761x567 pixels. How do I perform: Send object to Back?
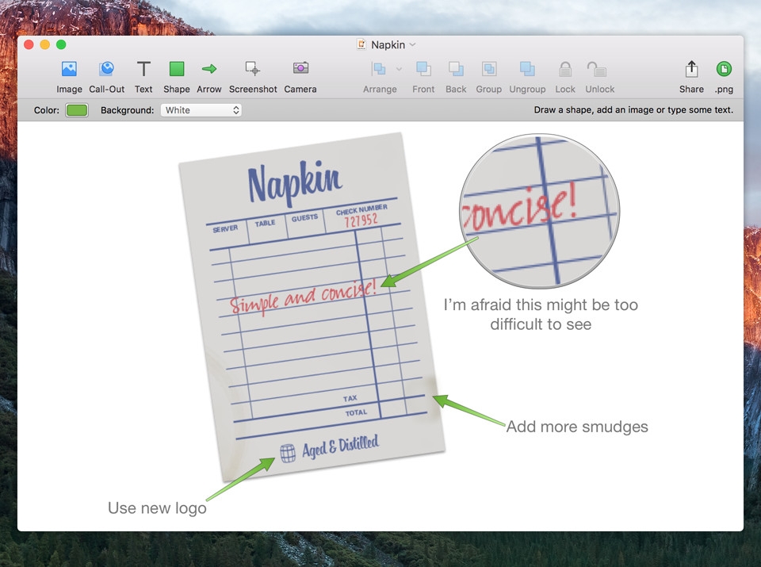456,69
